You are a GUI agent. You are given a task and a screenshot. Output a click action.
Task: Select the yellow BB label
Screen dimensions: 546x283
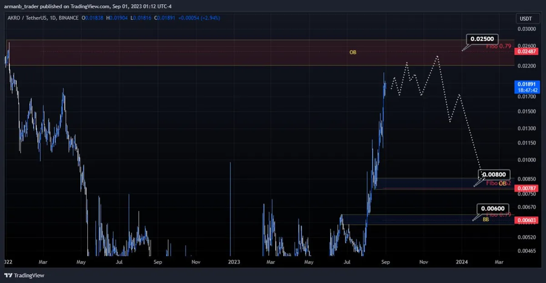485,219
